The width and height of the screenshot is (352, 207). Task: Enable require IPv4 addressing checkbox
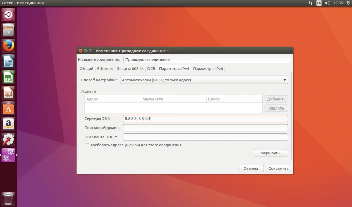87,145
